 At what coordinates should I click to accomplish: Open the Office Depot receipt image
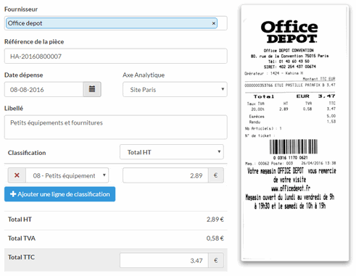(x=295, y=133)
